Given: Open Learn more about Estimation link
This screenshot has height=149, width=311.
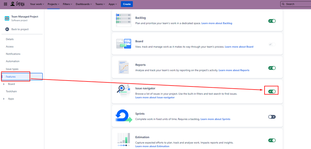Looking at the screenshot, I should [x=152, y=146].
